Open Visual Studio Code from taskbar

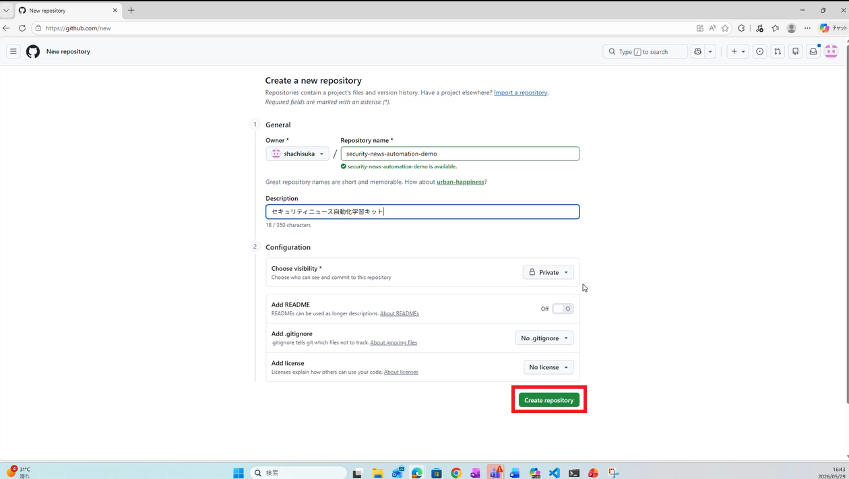(x=555, y=473)
